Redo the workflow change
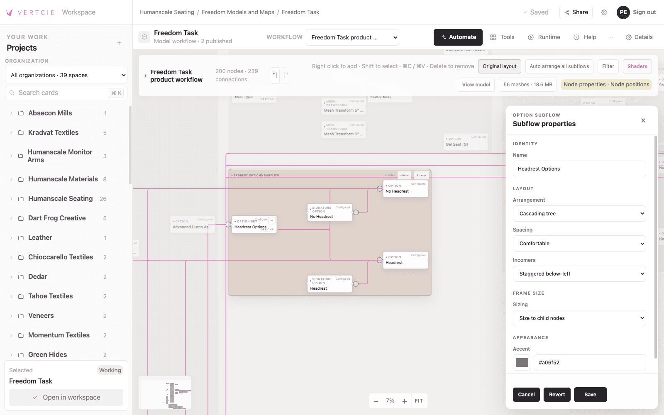The width and height of the screenshot is (664, 415). (286, 76)
